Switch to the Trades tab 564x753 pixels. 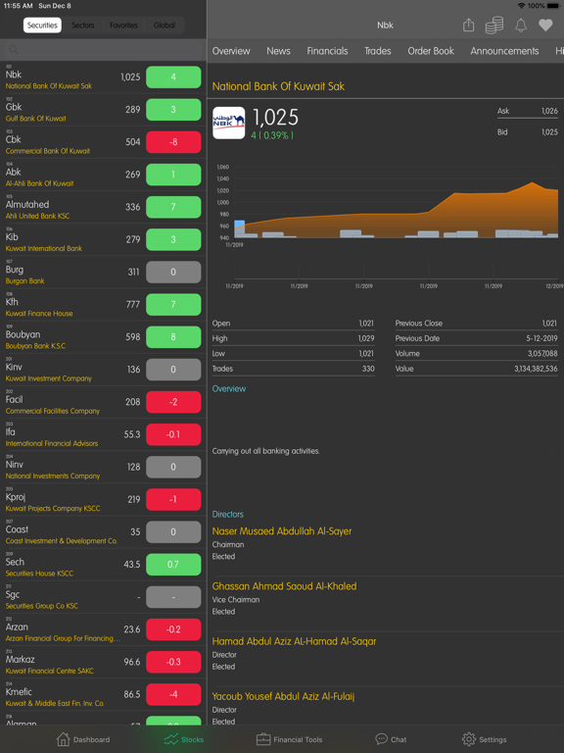point(378,51)
